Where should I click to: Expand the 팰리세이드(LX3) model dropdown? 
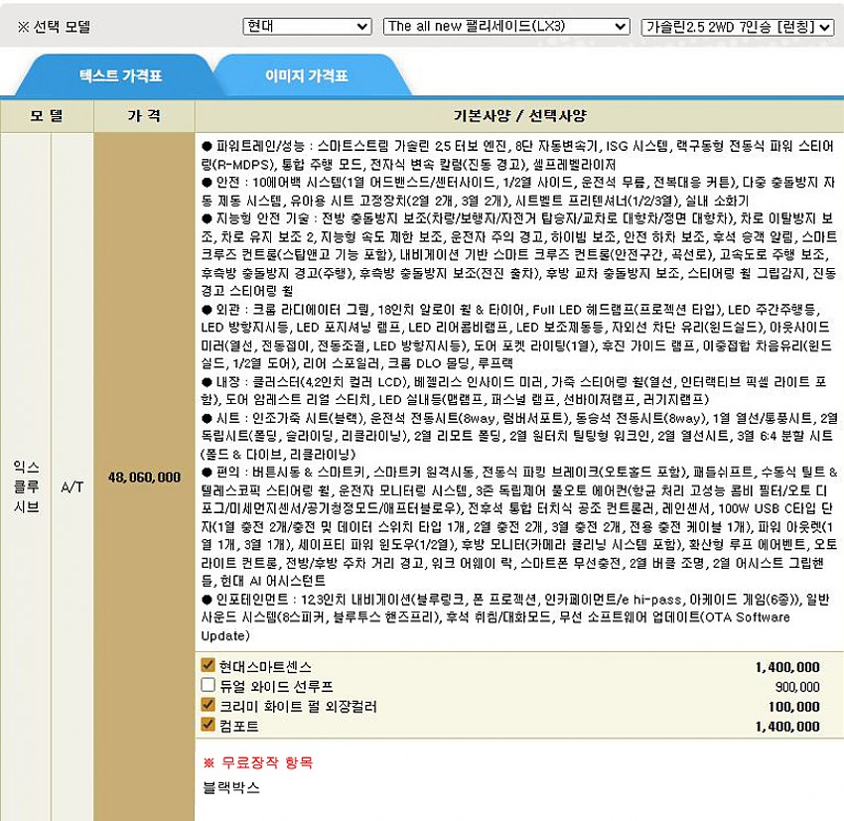click(x=505, y=26)
